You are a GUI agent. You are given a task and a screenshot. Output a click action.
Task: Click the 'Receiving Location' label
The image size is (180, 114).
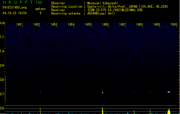(x=67, y=7)
